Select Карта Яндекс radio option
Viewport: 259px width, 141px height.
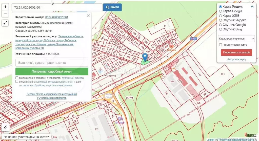221,7
